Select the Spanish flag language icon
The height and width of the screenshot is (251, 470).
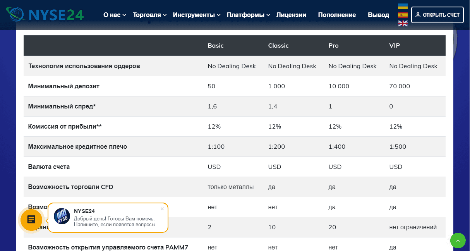(x=403, y=15)
